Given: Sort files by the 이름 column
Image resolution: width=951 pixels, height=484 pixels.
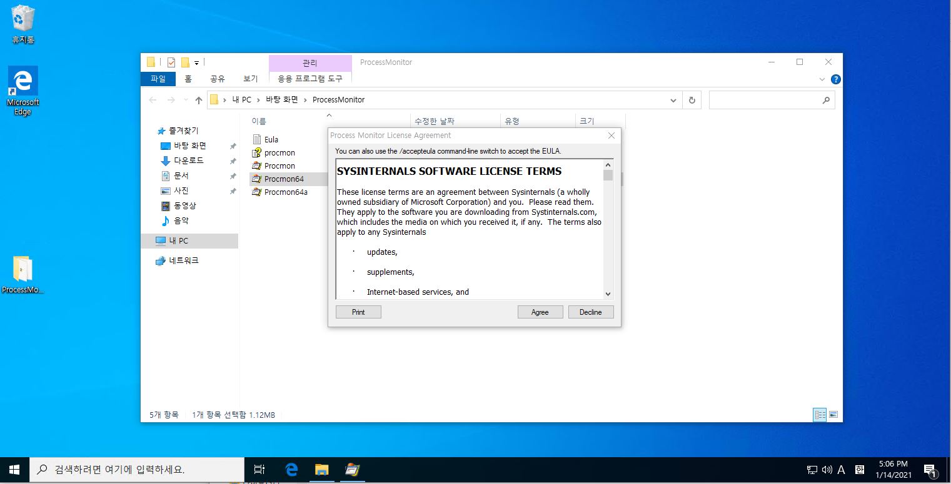Looking at the screenshot, I should (259, 121).
